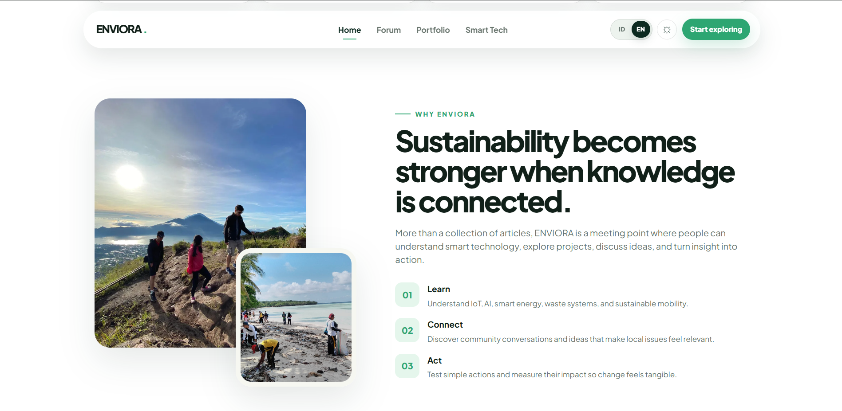
Task: Click the Learn heading
Action: [439, 289]
